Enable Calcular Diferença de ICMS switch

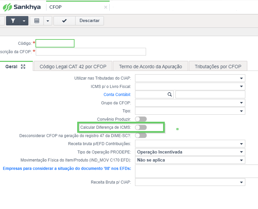(141, 127)
